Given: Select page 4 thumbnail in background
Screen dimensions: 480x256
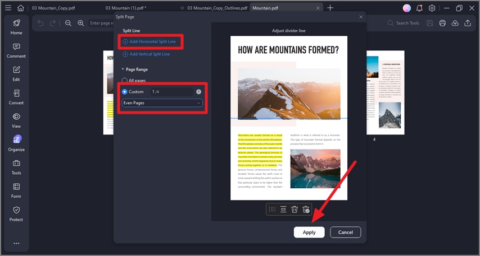Looking at the screenshot, I should pyautogui.click(x=386, y=92).
